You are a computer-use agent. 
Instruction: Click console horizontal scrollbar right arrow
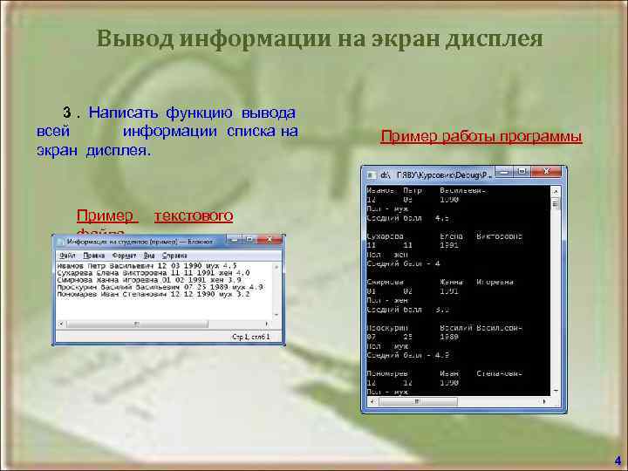(544, 401)
